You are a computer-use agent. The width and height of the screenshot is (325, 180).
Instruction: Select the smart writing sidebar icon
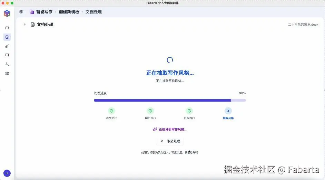point(7,37)
